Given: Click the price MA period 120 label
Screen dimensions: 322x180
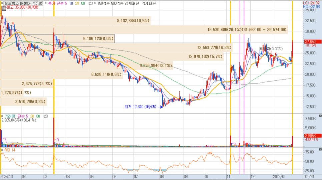Looking at the screenshot, I should point(90,3).
